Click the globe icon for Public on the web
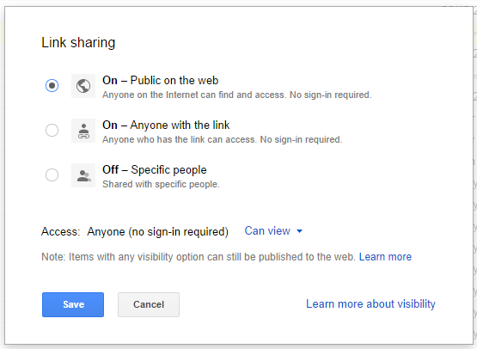Viewport: 477px width, 349px height. pos(83,86)
